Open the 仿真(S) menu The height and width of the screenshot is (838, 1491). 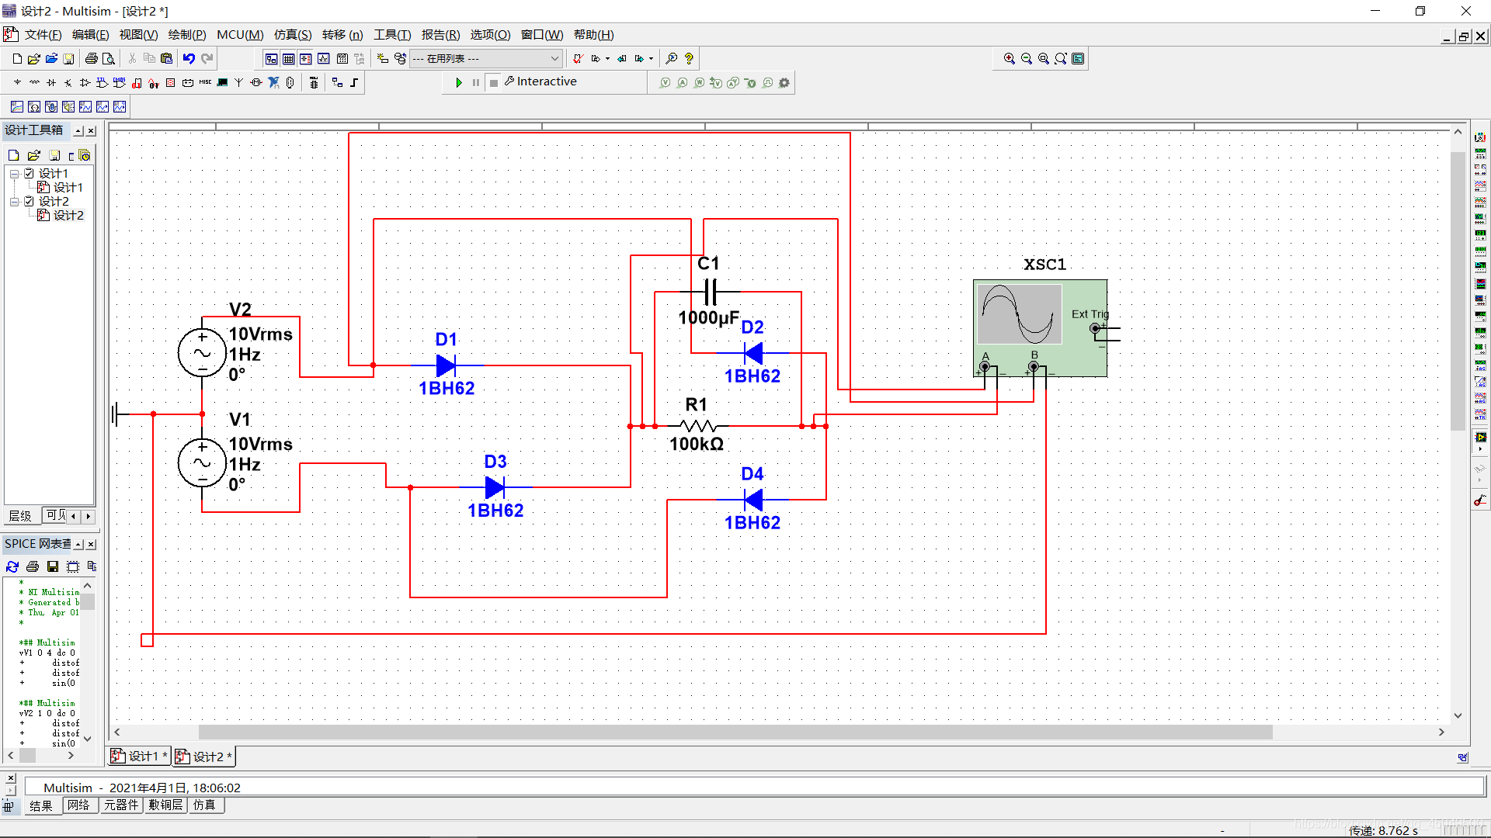click(292, 35)
